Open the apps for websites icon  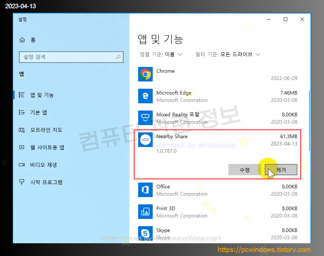click(x=22, y=147)
